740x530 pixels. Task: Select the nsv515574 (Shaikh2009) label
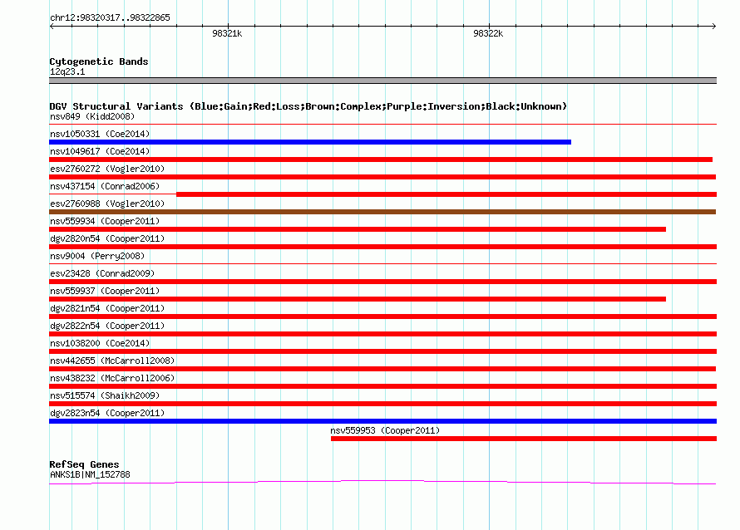tap(105, 395)
